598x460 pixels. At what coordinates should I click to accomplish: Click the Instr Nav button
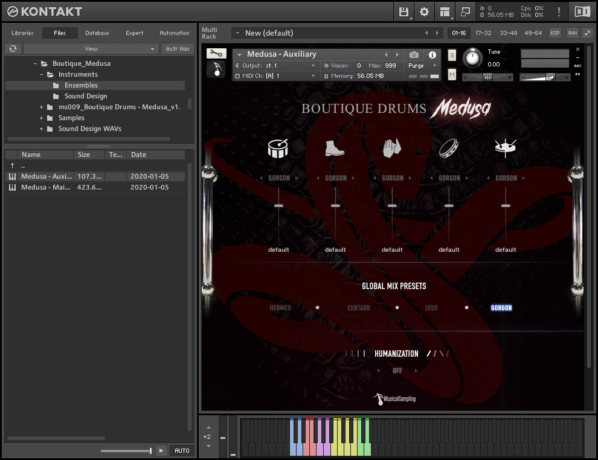point(177,48)
